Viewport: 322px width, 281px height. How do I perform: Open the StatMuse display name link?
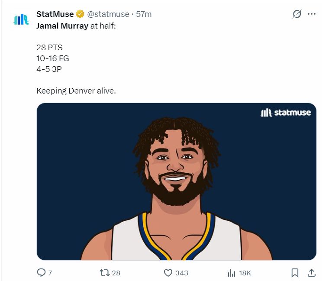(x=55, y=14)
